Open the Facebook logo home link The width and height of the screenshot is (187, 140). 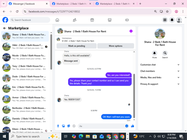click(5, 20)
